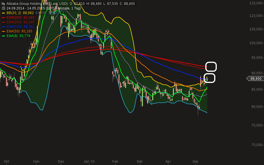264x165 pixels.
Task: Click the low value L: 87,530
Action: point(111,3)
